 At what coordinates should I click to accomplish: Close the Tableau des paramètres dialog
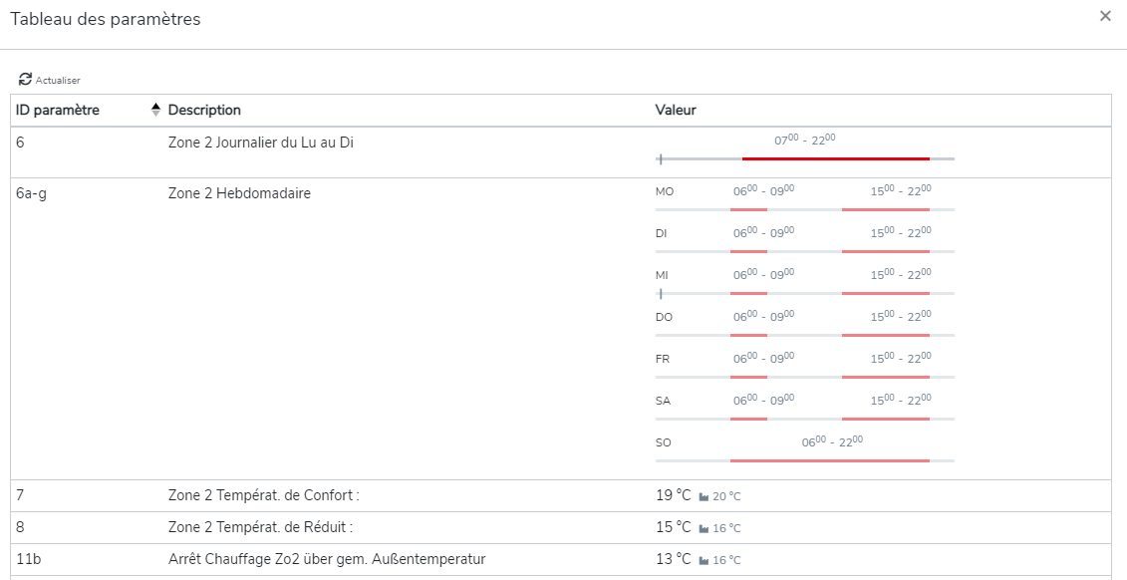point(1105,16)
